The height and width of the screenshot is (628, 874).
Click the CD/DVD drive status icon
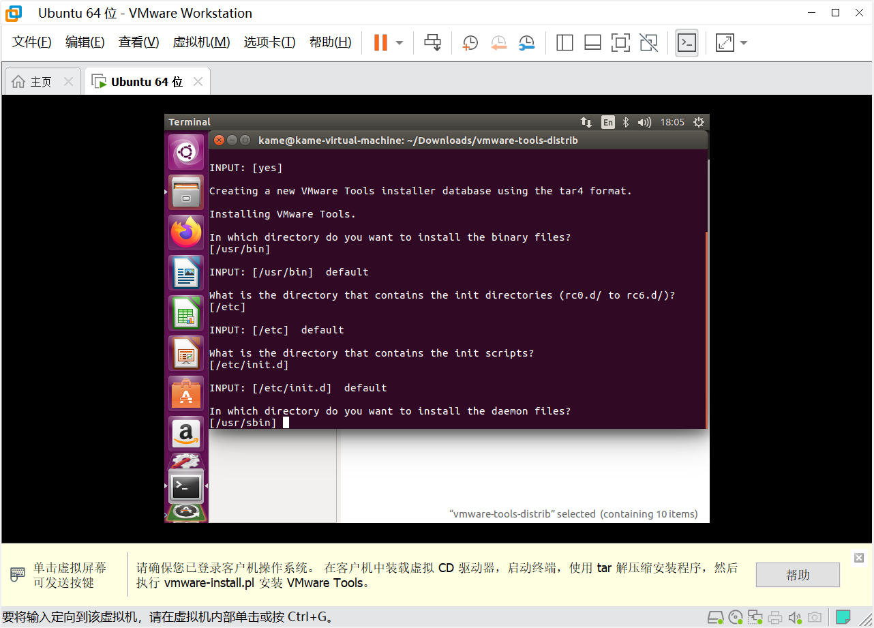pos(735,618)
